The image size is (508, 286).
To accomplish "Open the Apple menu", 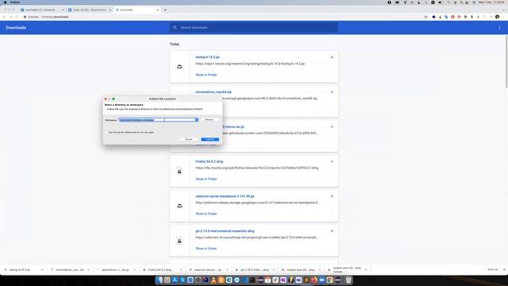I will [5, 2].
